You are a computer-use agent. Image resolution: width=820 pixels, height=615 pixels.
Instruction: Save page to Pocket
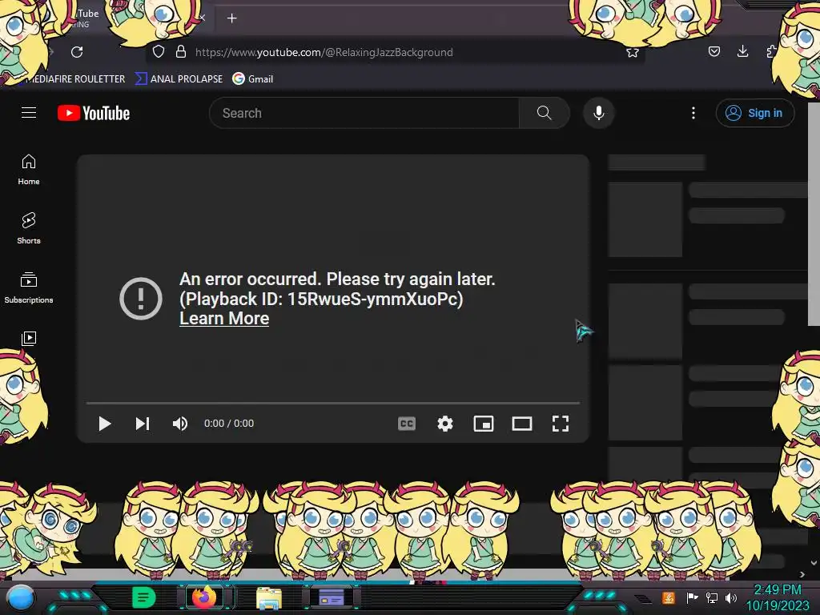pos(713,51)
